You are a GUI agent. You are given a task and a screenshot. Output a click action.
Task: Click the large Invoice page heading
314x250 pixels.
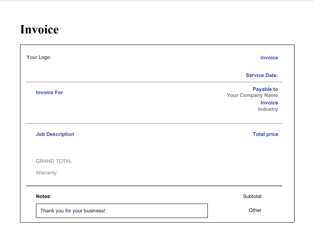click(x=39, y=29)
